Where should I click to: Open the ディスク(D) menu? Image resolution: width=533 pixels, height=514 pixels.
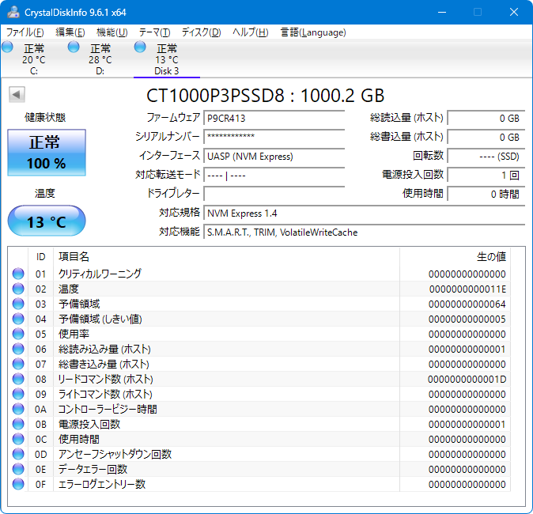201,32
